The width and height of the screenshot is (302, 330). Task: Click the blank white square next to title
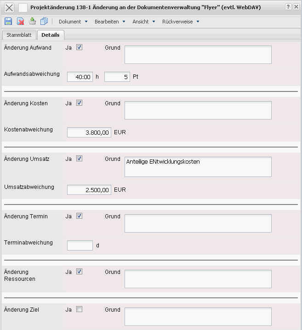click(x=23, y=8)
